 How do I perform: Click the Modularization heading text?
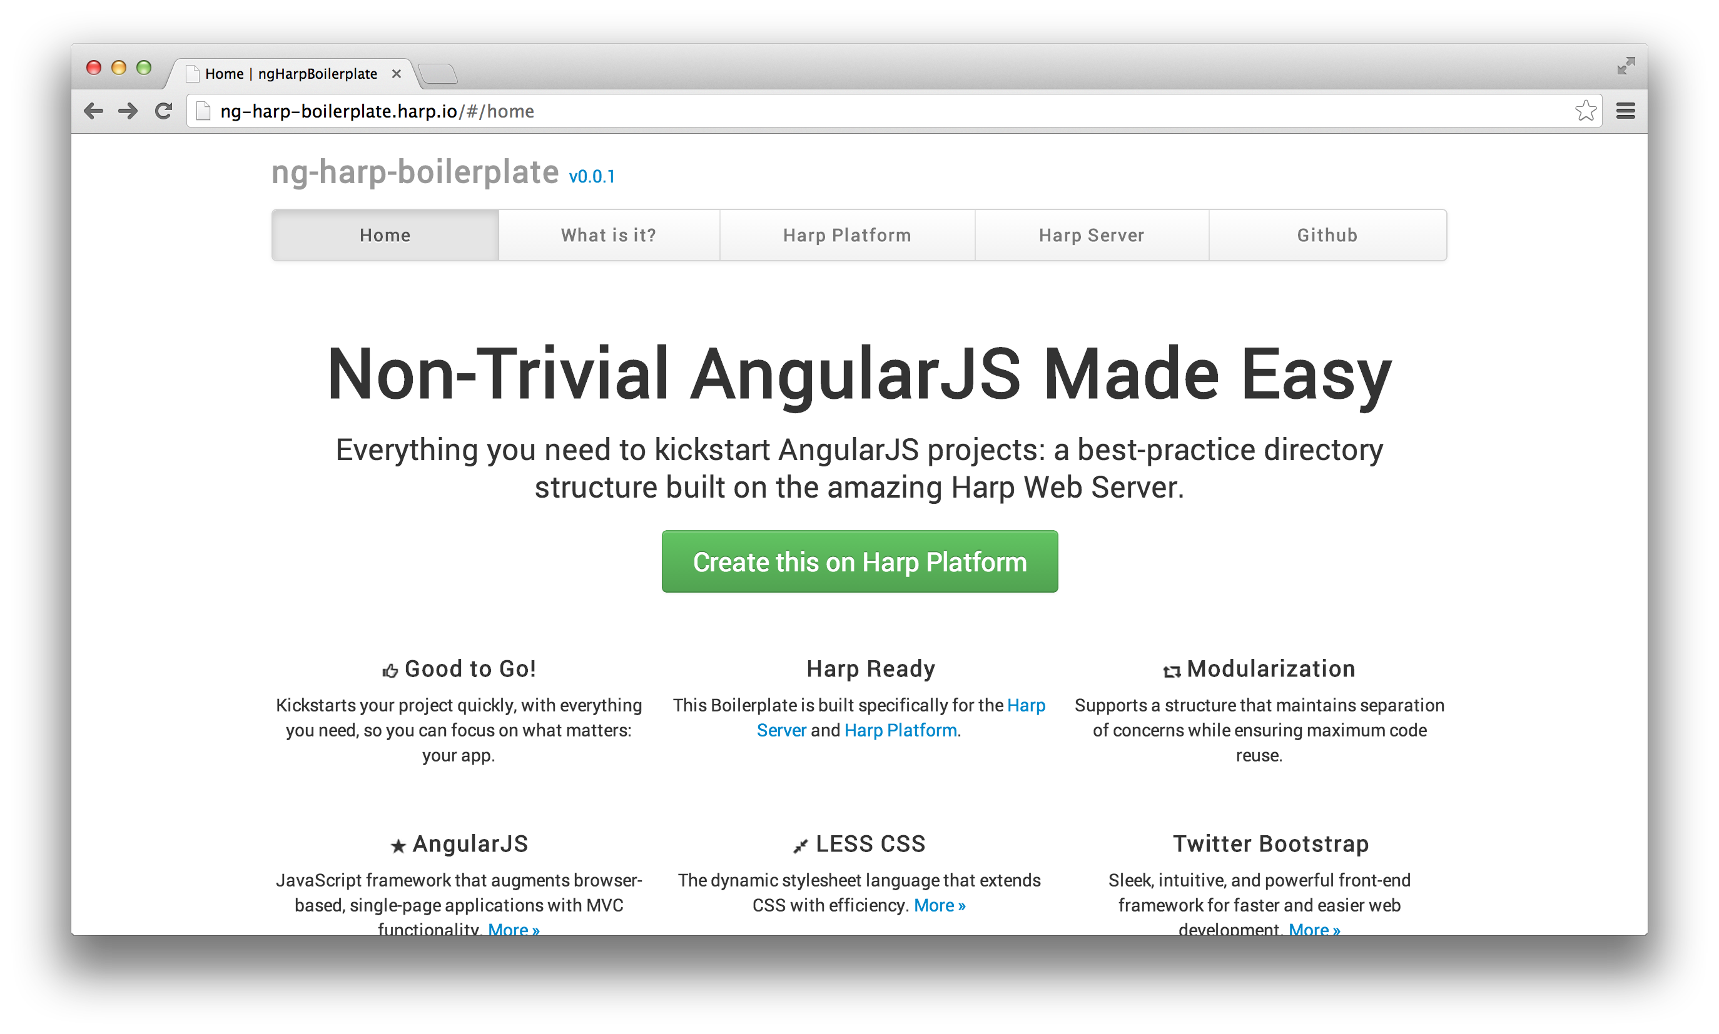[1270, 669]
